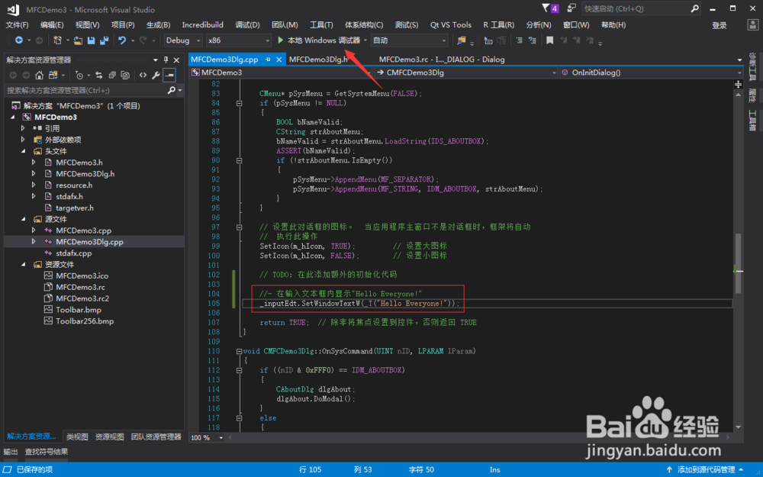Collapse the code block at line 90
The height and width of the screenshot is (477, 763).
(239, 160)
